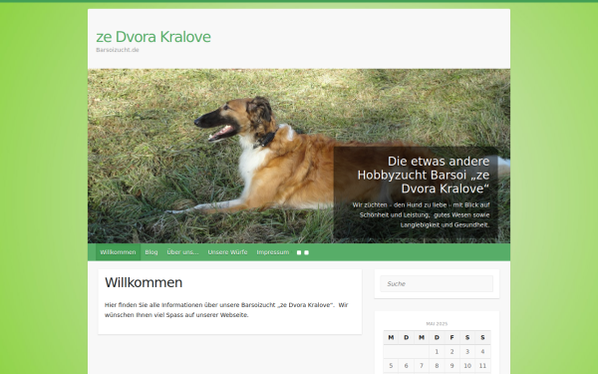Go to the Blog page
This screenshot has width=598, height=374.
click(x=151, y=252)
